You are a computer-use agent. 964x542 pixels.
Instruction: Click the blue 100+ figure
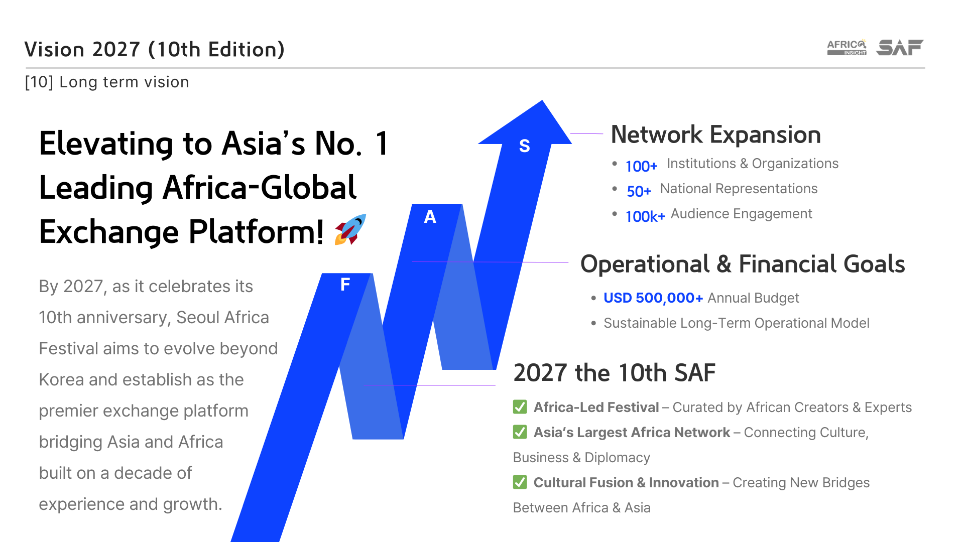[x=641, y=166]
